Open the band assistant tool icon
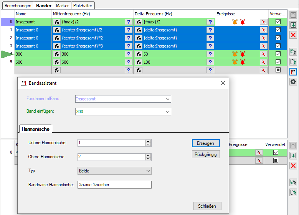The height and width of the screenshot is (215, 299). [x=293, y=72]
